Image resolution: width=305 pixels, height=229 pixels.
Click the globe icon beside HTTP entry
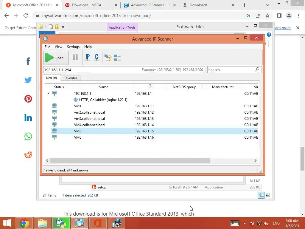click(x=76, y=100)
